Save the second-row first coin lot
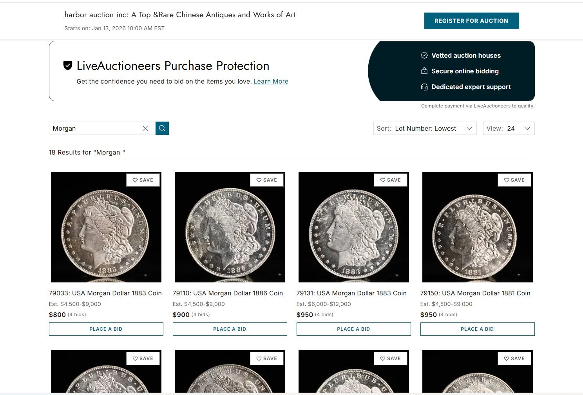583x395 pixels. 143,359
